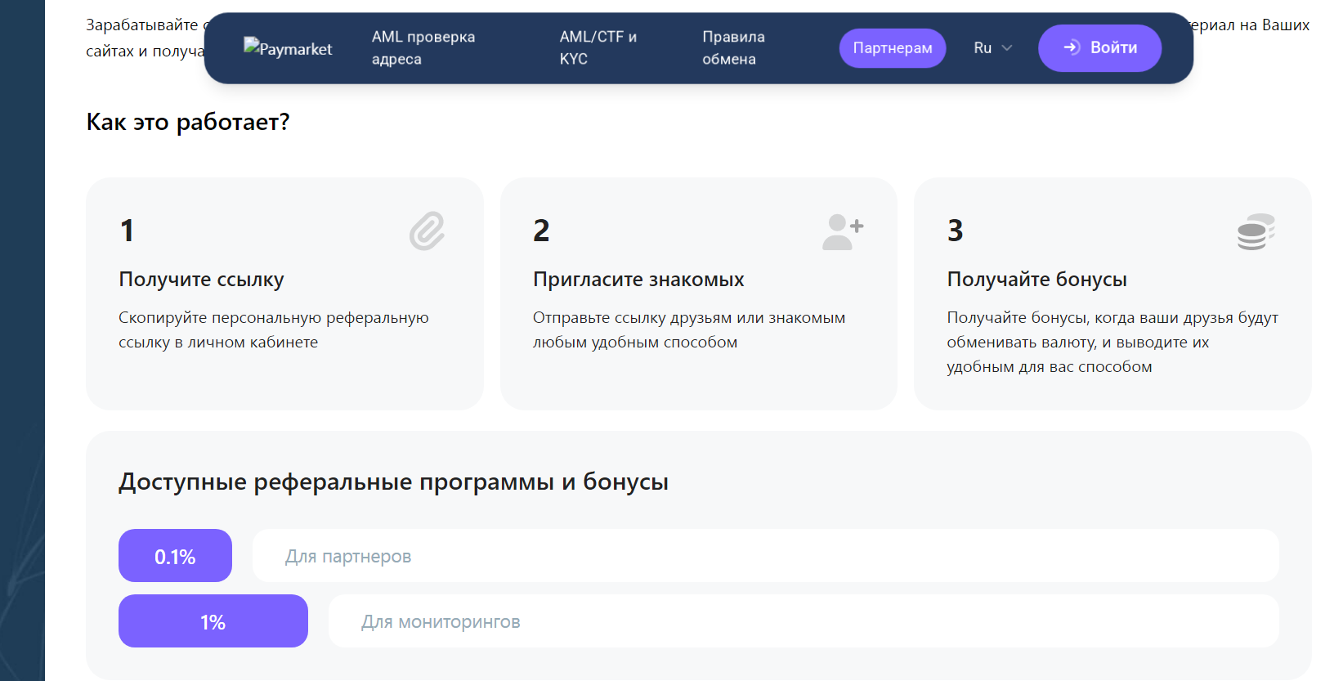Screen dimensions: 1343x681
Task: Click the arrow icon inside Войти button
Action: (x=1072, y=47)
